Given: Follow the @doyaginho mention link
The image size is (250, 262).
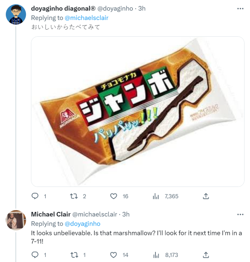Looking at the screenshot, I should tap(82, 224).
